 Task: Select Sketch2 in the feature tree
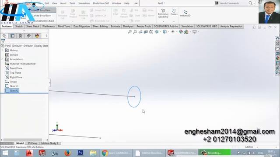[12, 91]
